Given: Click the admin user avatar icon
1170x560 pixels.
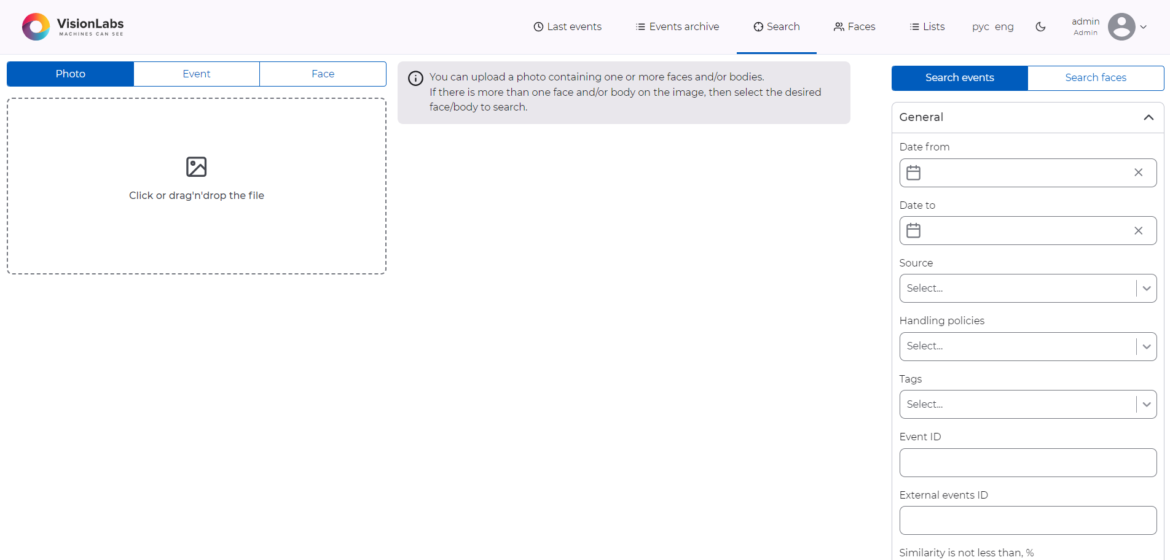Looking at the screenshot, I should (1121, 26).
